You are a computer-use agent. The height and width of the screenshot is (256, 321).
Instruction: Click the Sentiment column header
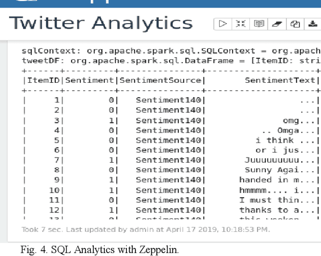90,80
